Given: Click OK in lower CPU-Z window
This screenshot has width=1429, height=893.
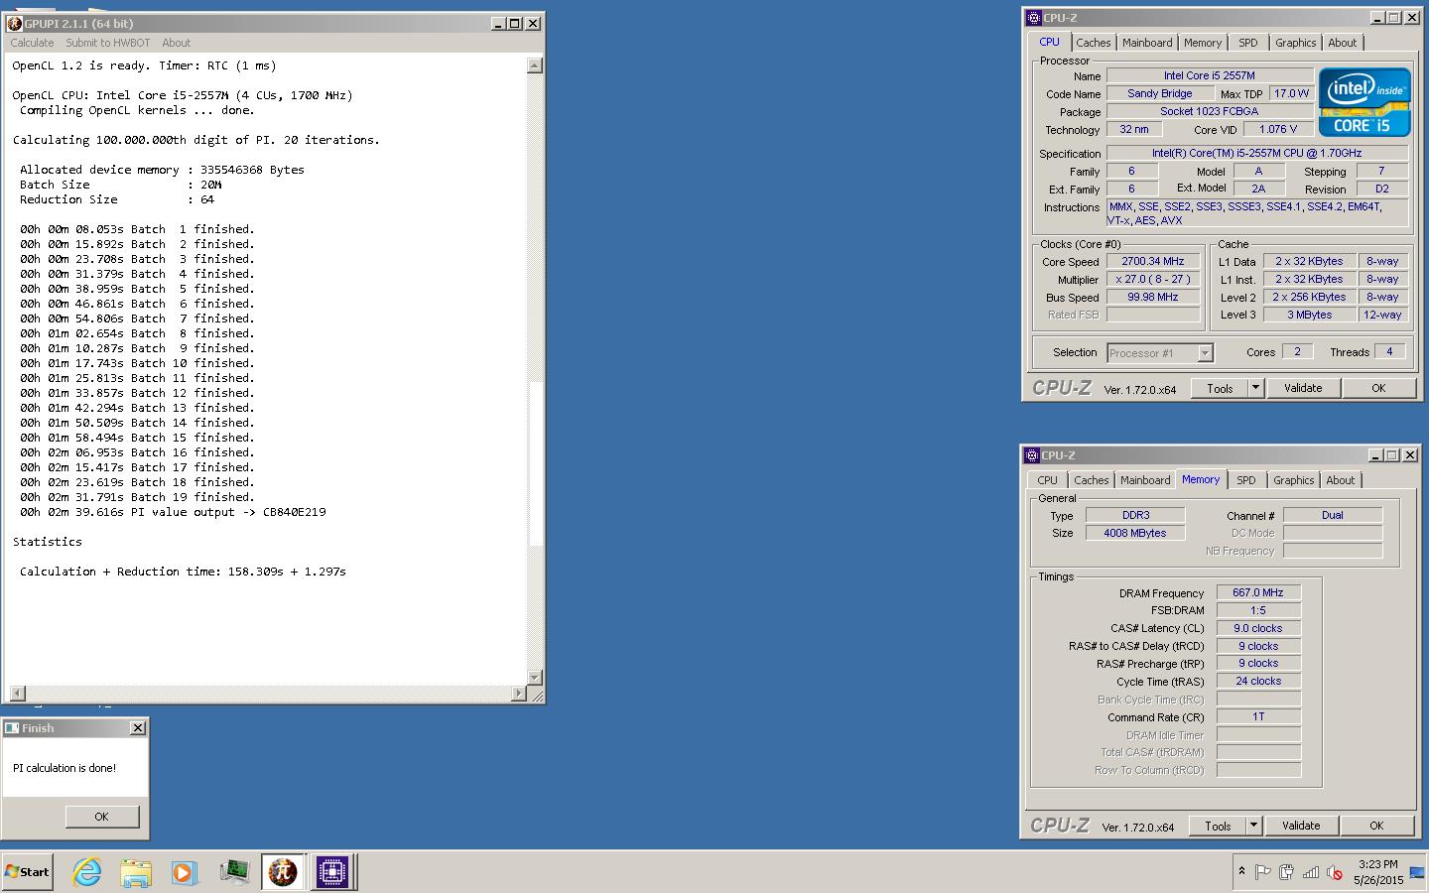Looking at the screenshot, I should (1376, 826).
